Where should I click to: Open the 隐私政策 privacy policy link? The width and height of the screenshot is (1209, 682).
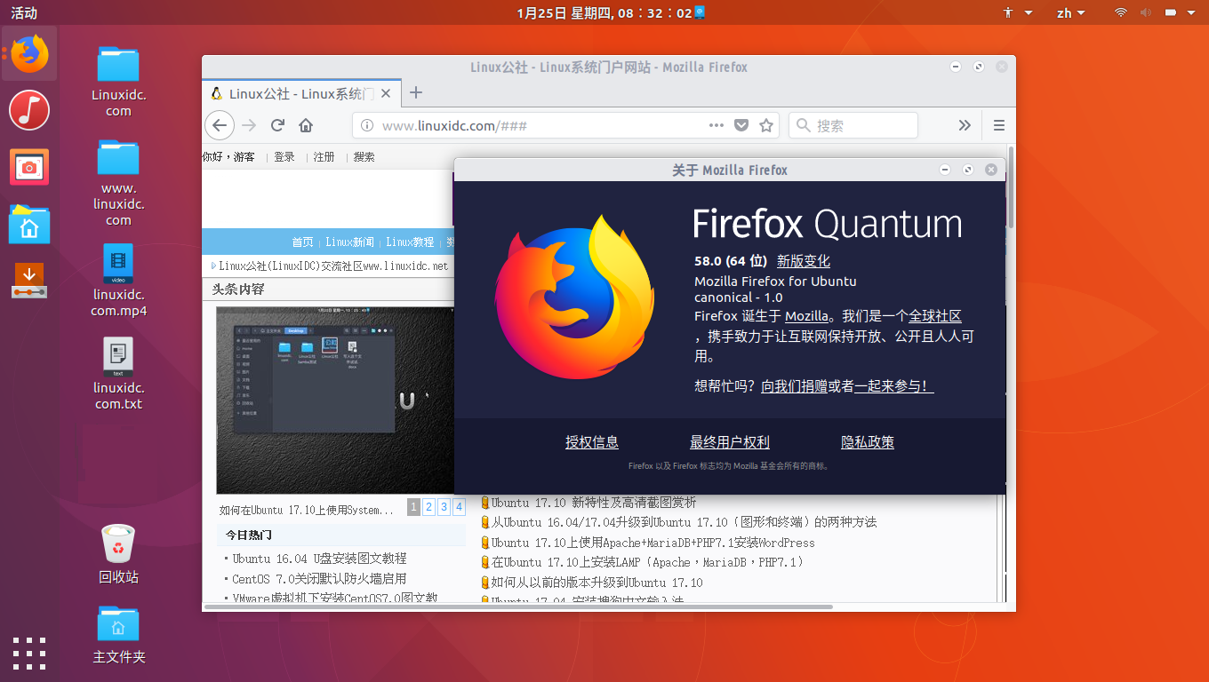click(868, 442)
